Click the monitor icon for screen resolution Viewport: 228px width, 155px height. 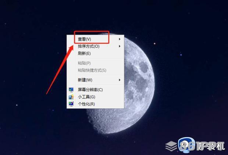coord(71,90)
